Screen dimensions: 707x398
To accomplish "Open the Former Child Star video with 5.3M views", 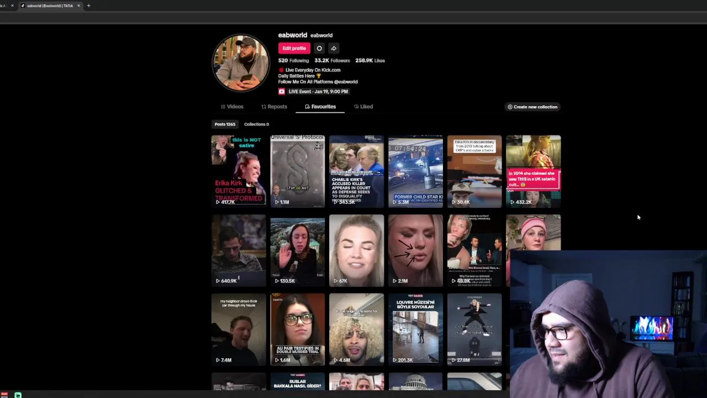I will click(x=415, y=171).
